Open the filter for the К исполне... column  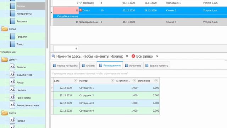[134, 81]
